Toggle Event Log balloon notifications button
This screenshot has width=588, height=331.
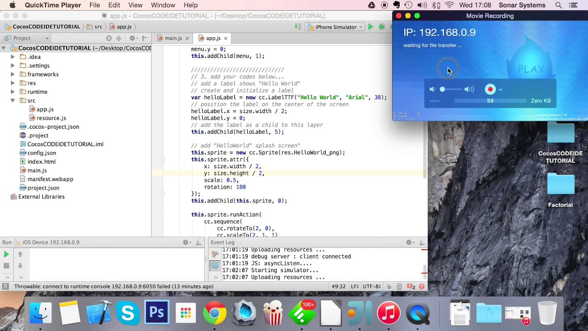(x=215, y=266)
